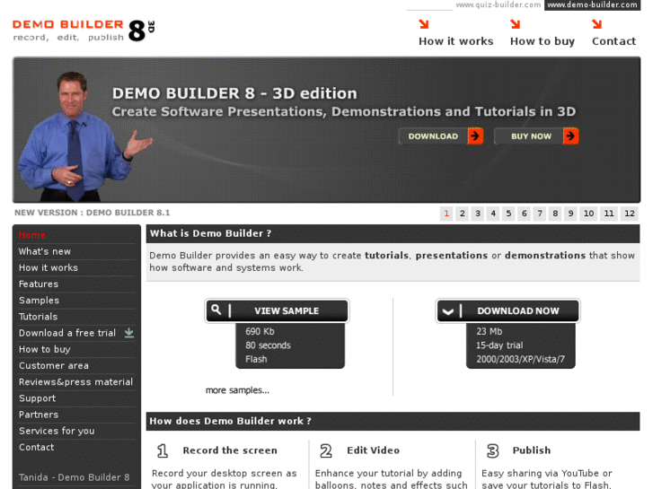Click magnifier icon on View Sample button

coord(216,310)
